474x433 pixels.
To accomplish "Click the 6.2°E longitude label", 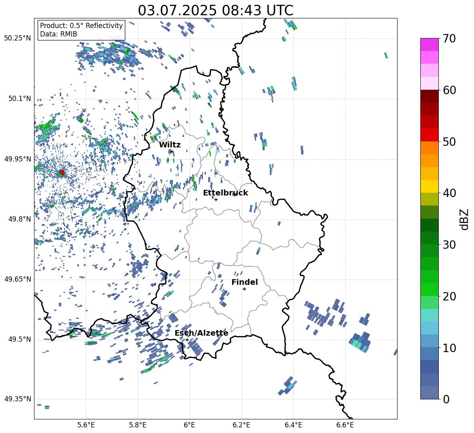I will coord(241,425).
